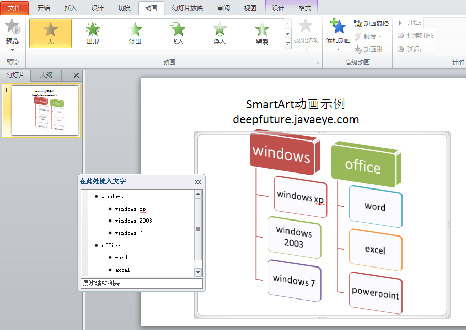Select the Animation Painter tool
The image size is (466, 330).
368,50
